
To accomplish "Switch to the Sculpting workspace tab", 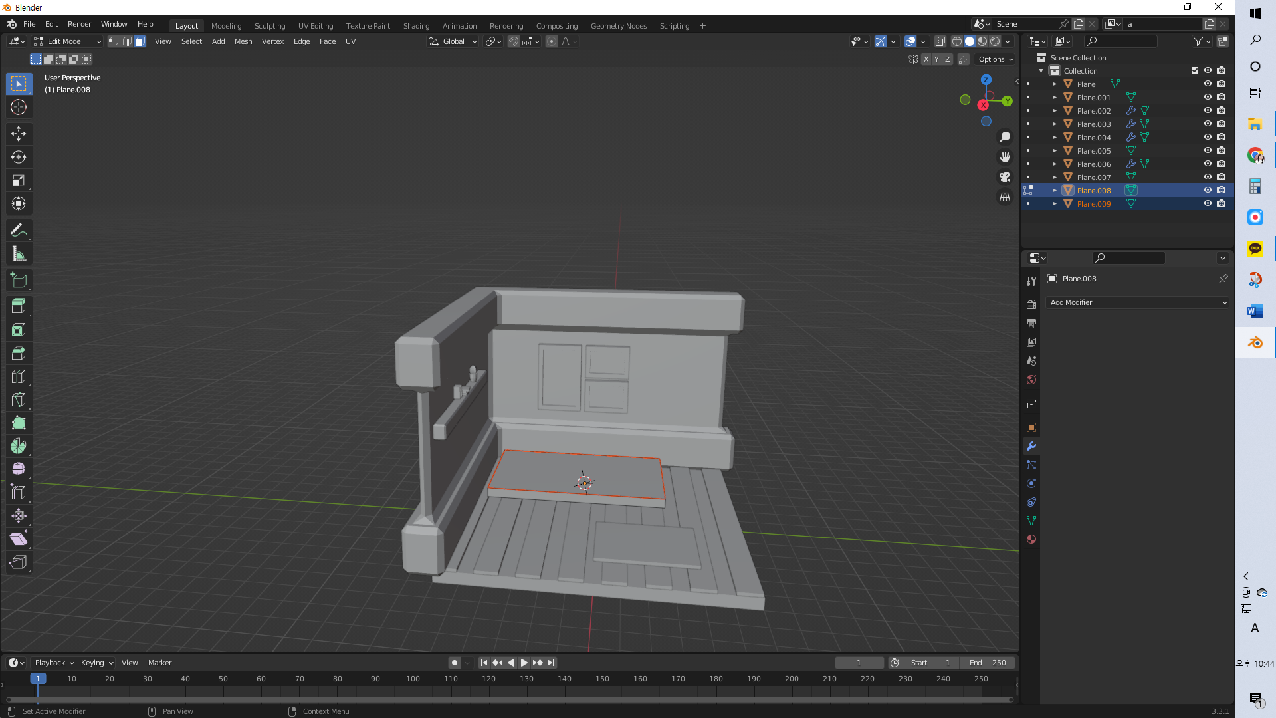I will pyautogui.click(x=270, y=26).
